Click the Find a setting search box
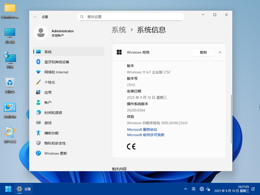Image resolution: width=260 pixels, height=195 pixels. [131, 17]
